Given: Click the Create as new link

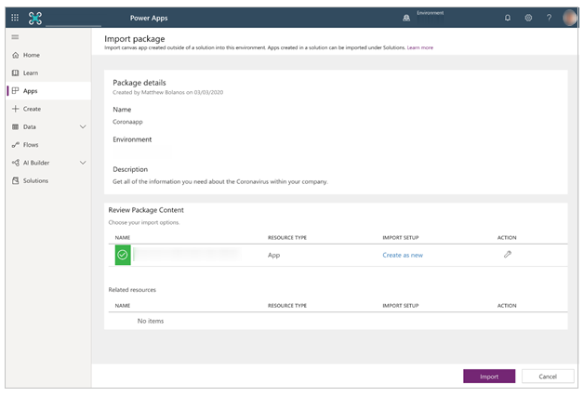Looking at the screenshot, I should click(402, 255).
